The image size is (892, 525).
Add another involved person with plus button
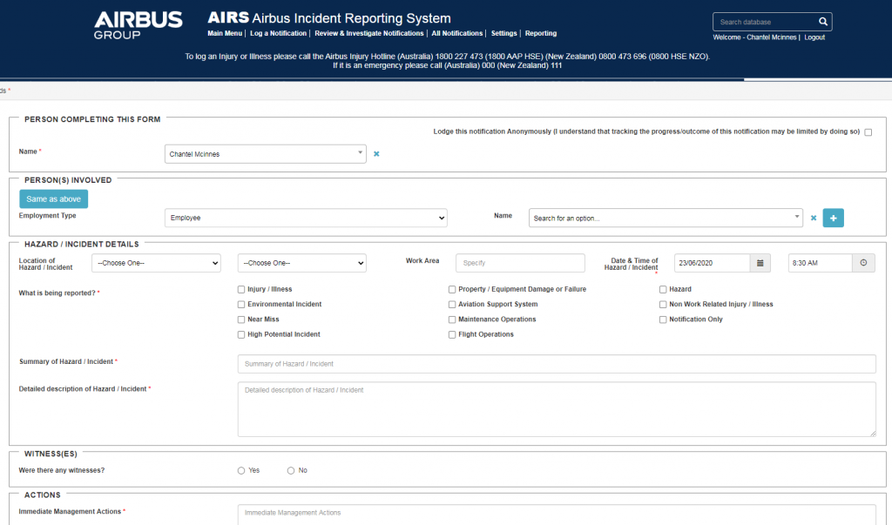click(833, 218)
